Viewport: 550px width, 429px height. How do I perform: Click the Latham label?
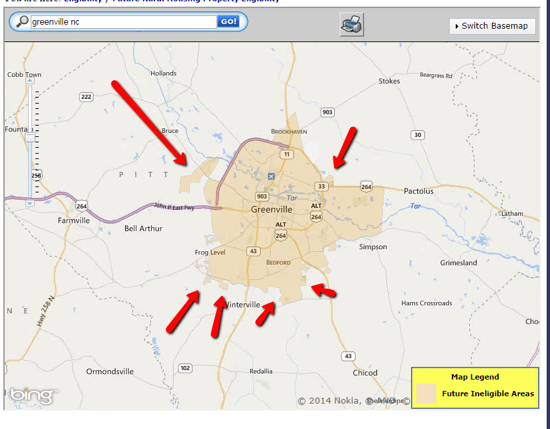(512, 214)
